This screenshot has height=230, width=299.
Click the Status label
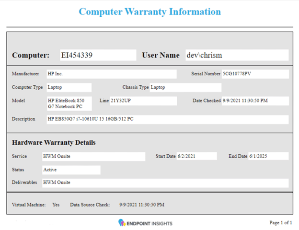[x=18, y=170]
